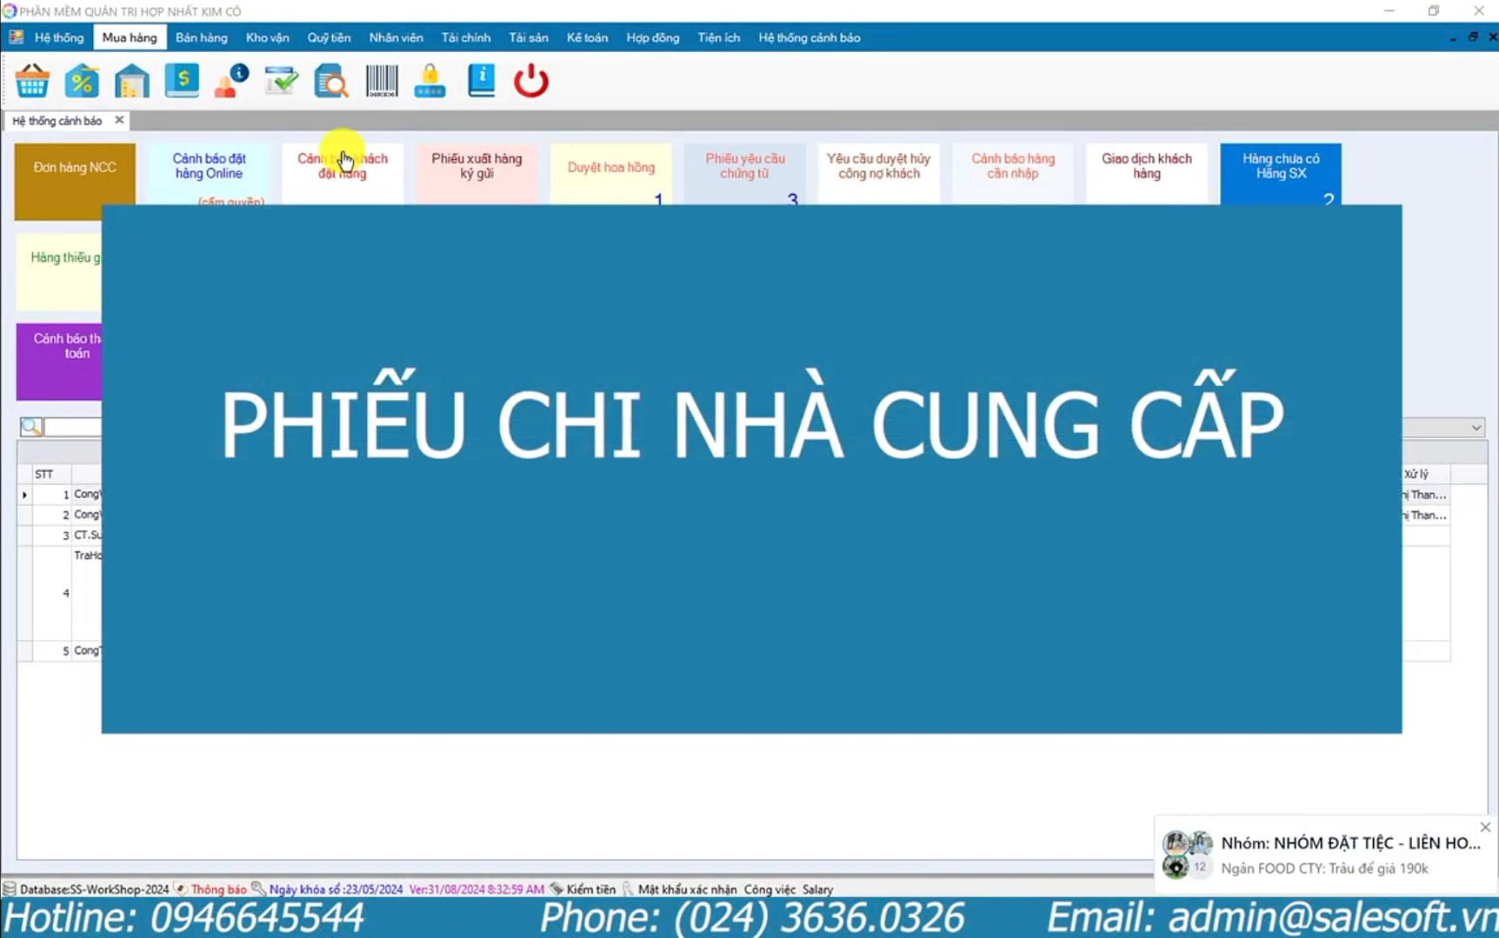
Task: Open the customer info person icon
Action: pyautogui.click(x=231, y=81)
